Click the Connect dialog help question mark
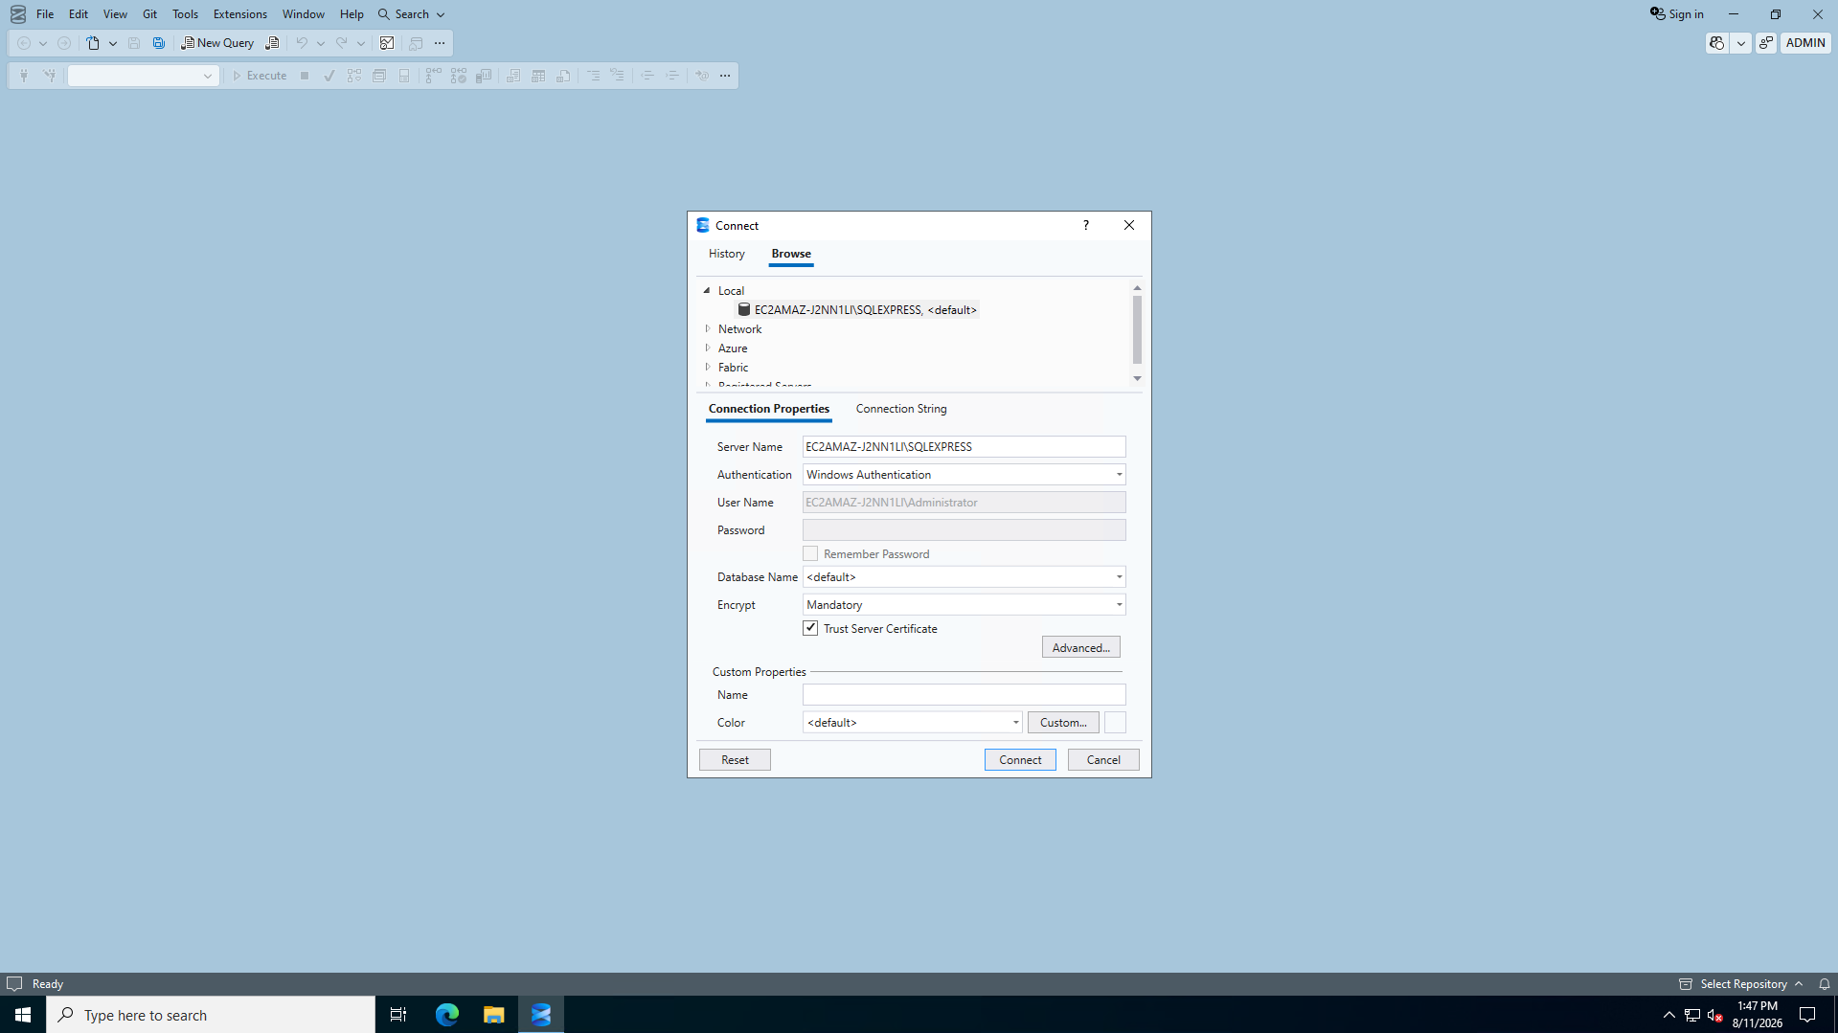The height and width of the screenshot is (1033, 1838). click(x=1085, y=225)
